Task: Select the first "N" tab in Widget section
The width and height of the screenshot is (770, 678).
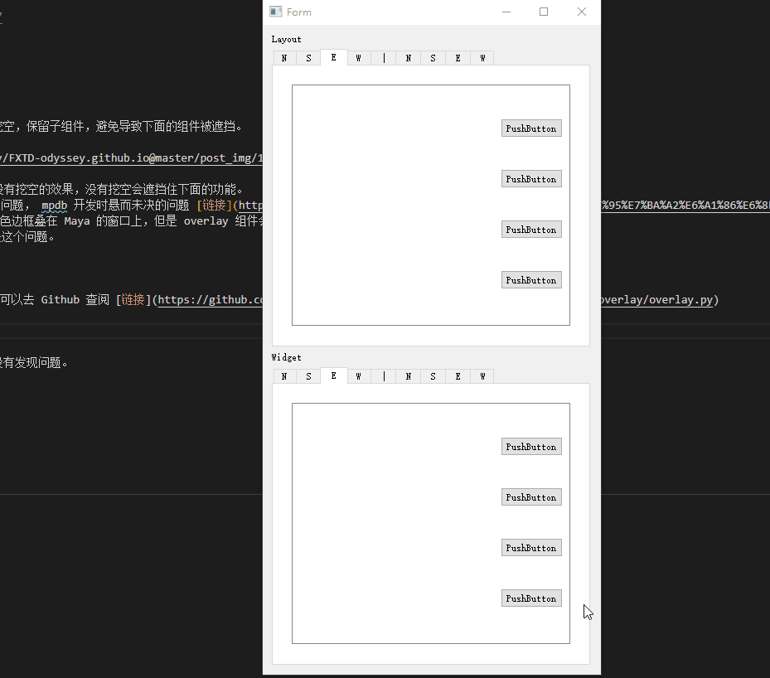Action: click(x=284, y=375)
